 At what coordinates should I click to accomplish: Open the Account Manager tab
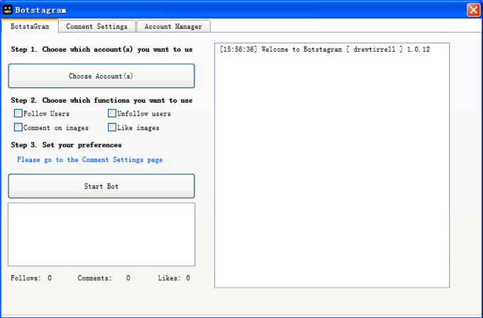coord(174,26)
